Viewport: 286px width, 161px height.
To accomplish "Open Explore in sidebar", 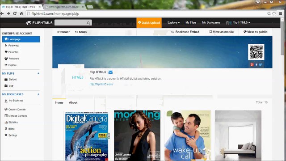I will (x=11, y=65).
